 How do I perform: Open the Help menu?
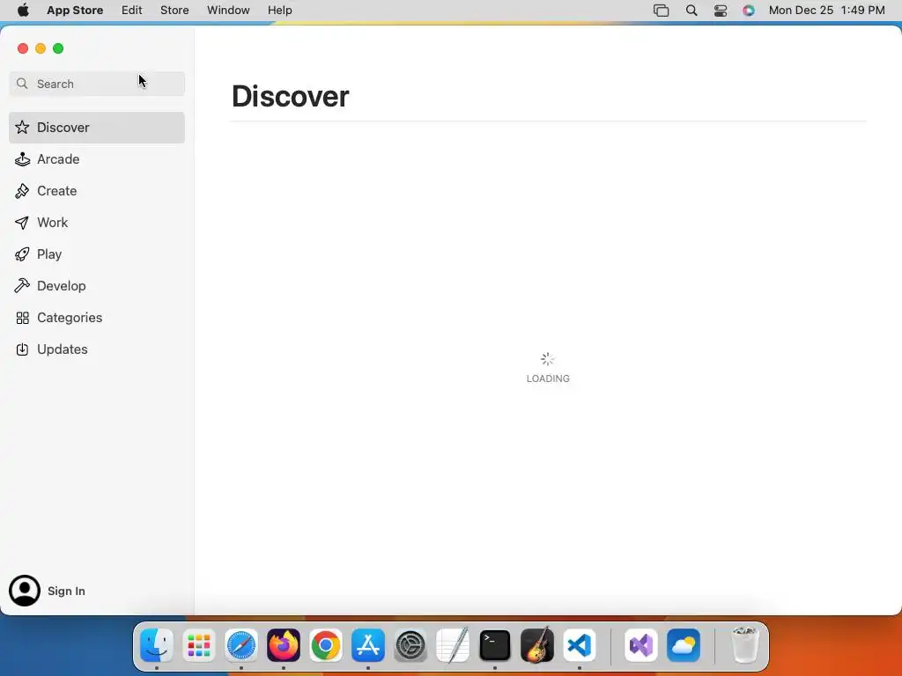coord(279,11)
